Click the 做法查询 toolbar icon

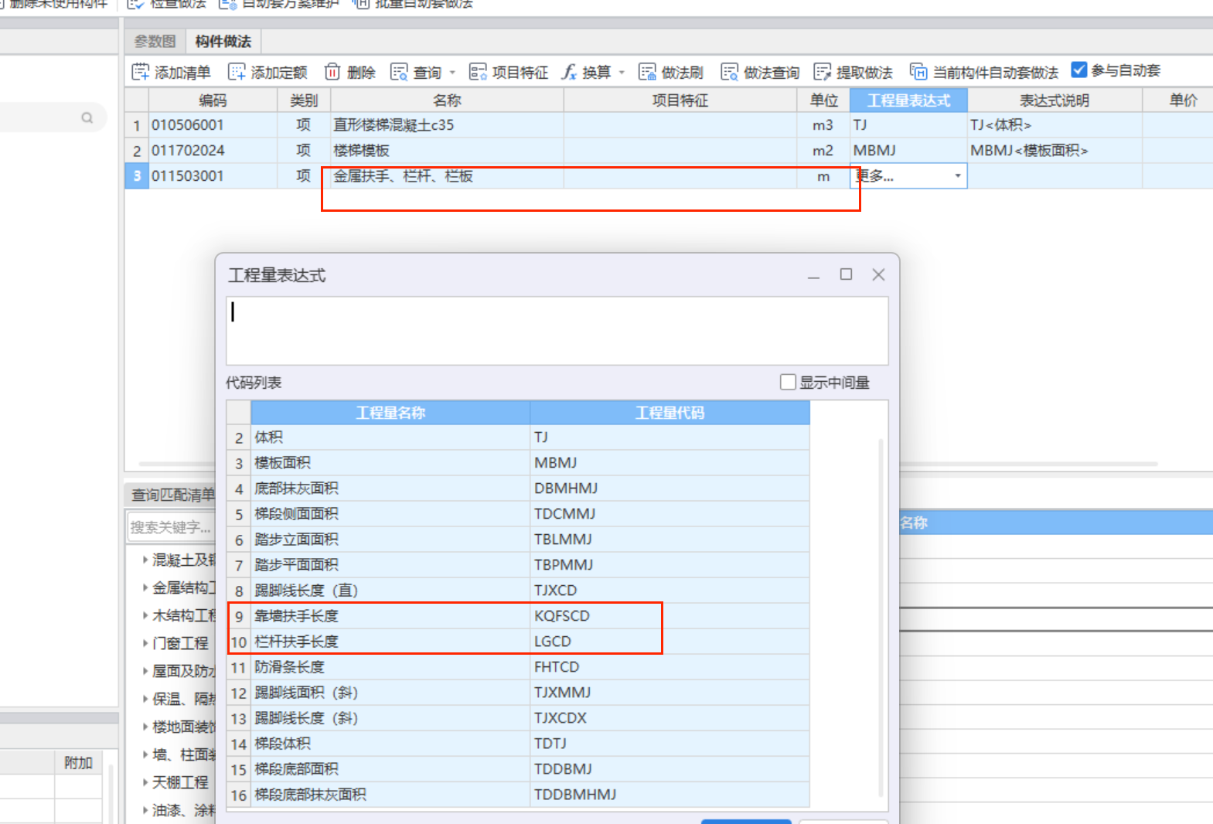point(729,72)
